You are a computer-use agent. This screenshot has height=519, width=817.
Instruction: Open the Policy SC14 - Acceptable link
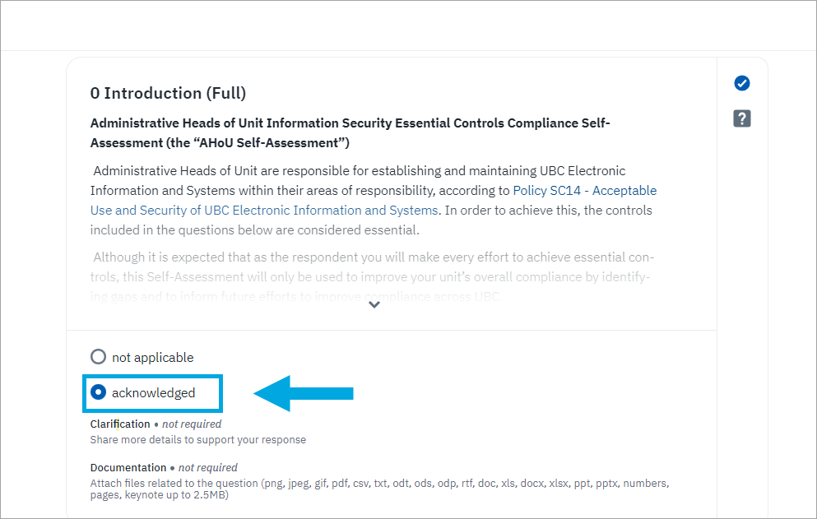[585, 191]
